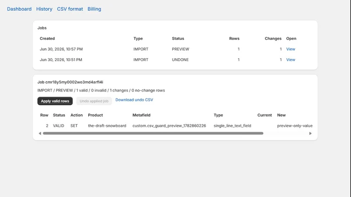
Task: Click the Product column header
Action: [x=95, y=115]
